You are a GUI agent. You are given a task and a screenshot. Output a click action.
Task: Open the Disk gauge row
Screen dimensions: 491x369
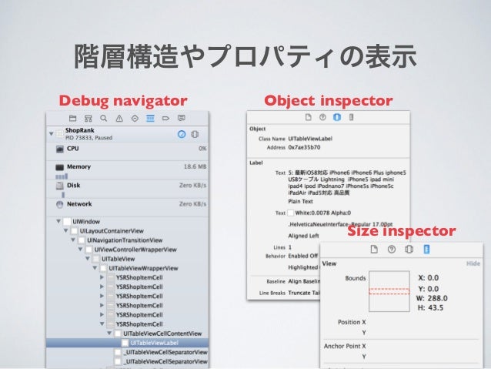(128, 189)
